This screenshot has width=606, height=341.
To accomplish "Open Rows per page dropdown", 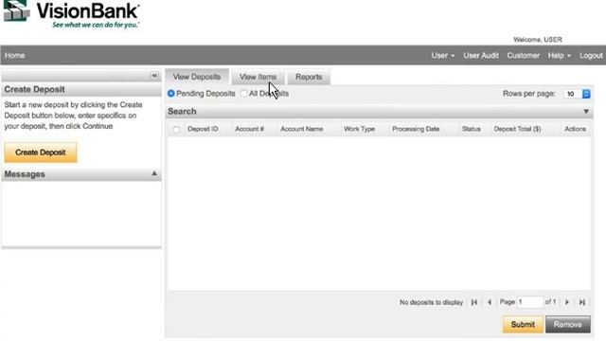I will (x=577, y=94).
